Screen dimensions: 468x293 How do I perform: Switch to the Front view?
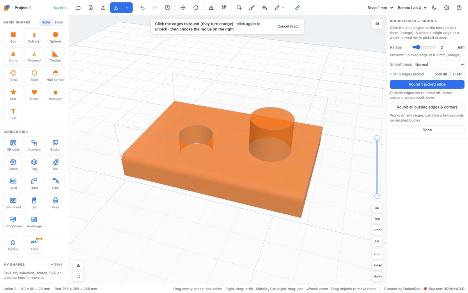coord(377,230)
